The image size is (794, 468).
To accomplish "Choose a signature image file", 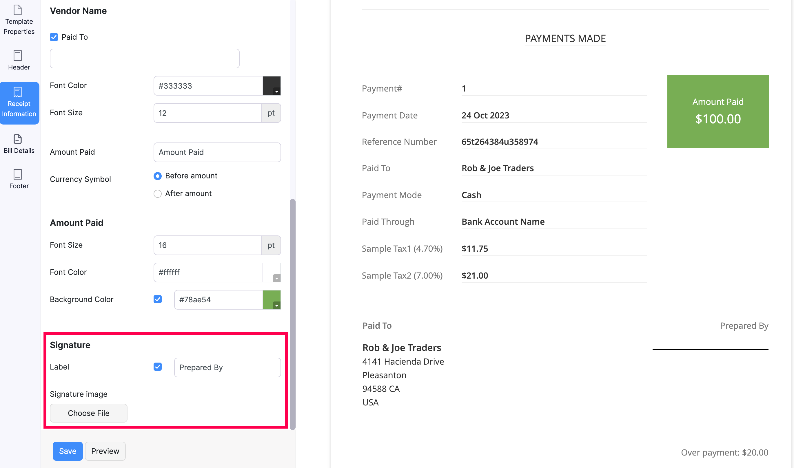I will click(88, 413).
